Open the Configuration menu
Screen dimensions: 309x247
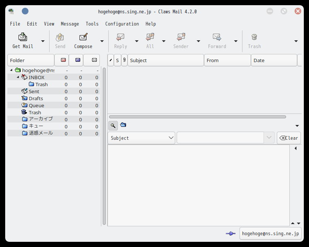pos(122,24)
